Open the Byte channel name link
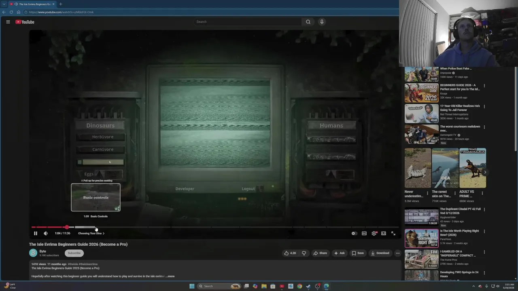Image resolution: width=518 pixels, height=291 pixels. coord(42,251)
